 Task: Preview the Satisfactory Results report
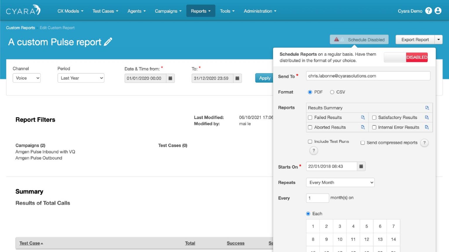click(x=427, y=117)
